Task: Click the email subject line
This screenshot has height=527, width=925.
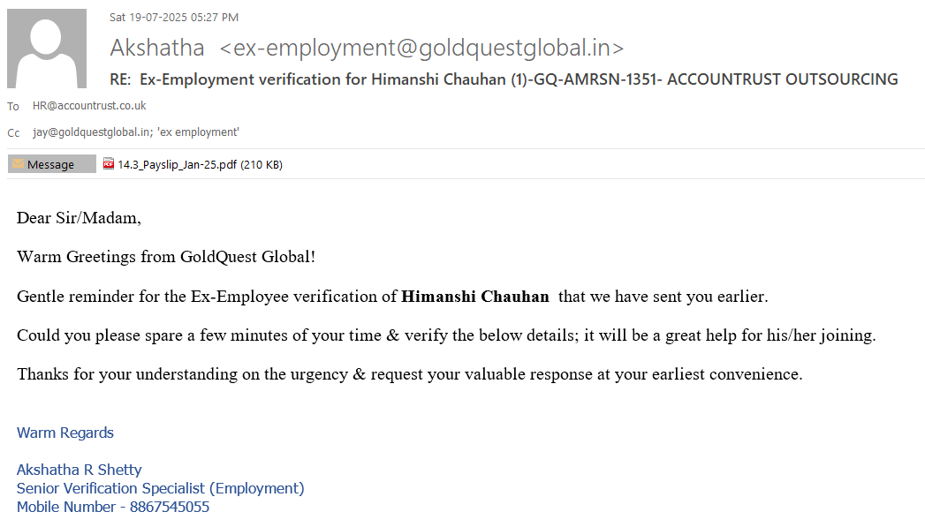Action: pyautogui.click(x=504, y=79)
